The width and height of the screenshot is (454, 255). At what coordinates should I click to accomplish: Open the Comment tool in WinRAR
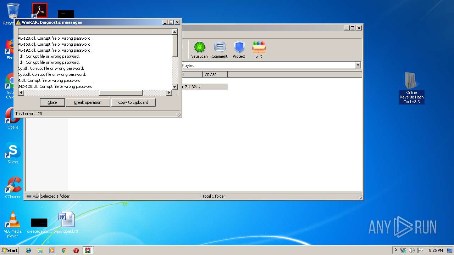[219, 50]
